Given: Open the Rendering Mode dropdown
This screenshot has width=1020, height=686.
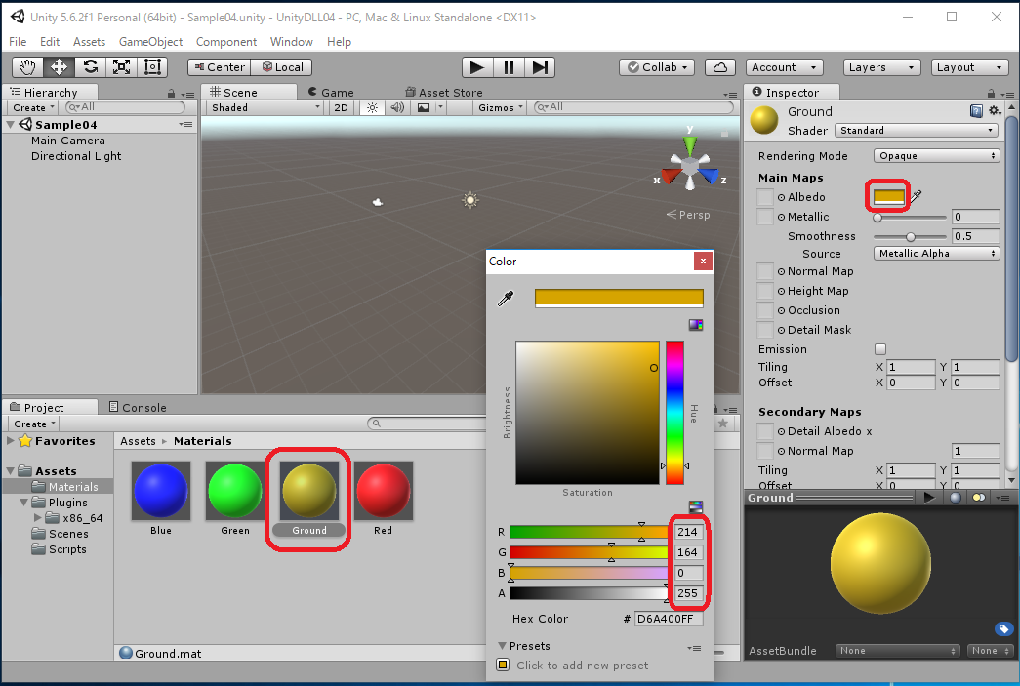Looking at the screenshot, I should pos(936,156).
